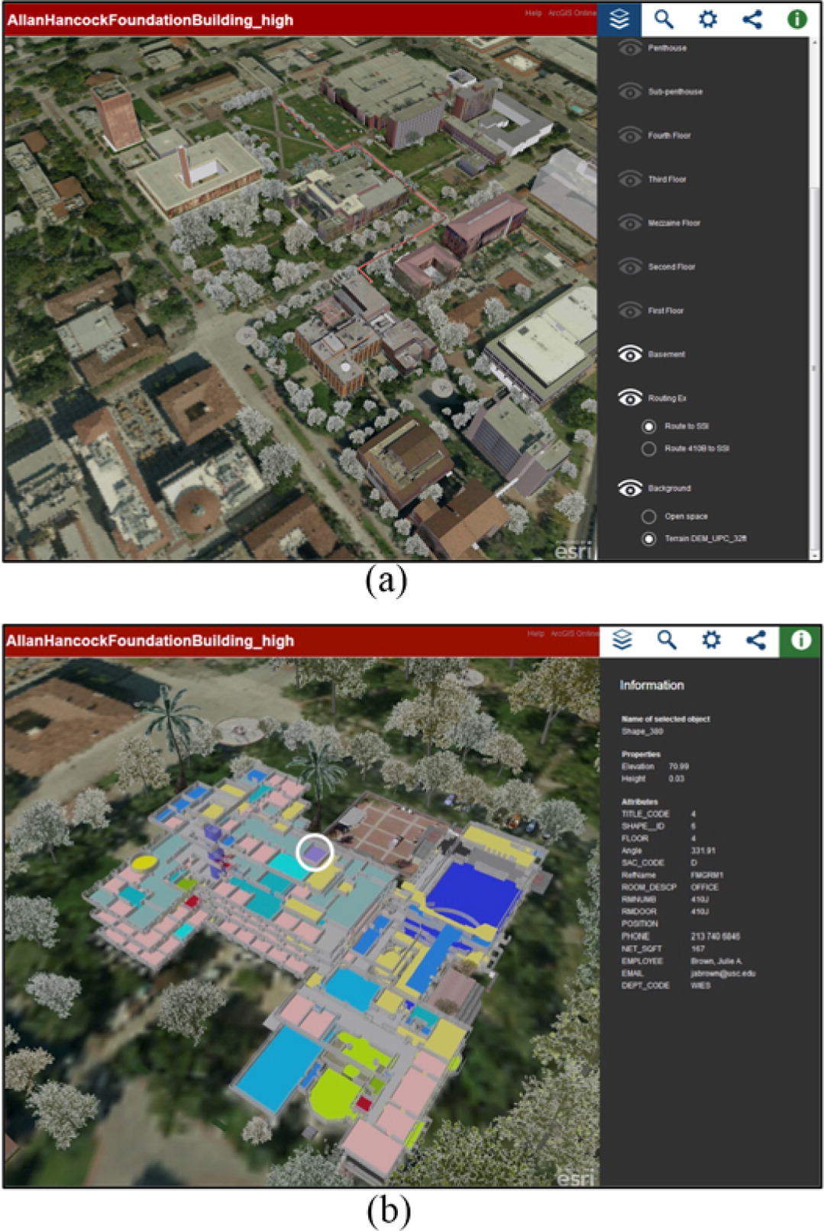Click the Routing Ex layer label
Viewport: 824px width, 1231px height.
click(x=667, y=398)
